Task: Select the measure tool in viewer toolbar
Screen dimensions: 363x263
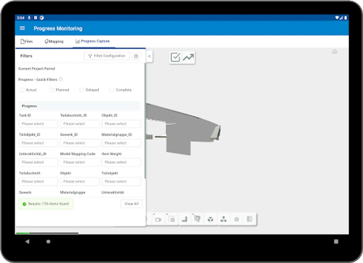Action: (185, 219)
